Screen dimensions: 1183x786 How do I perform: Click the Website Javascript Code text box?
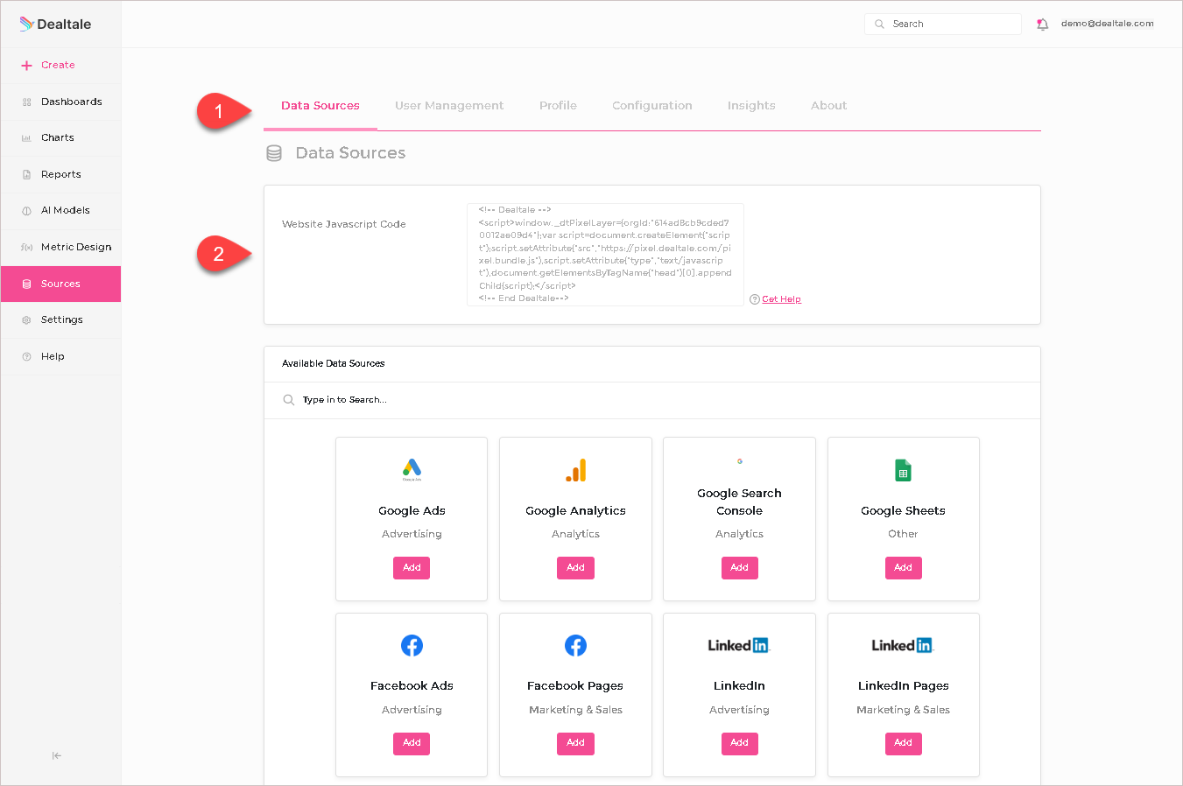tap(605, 255)
